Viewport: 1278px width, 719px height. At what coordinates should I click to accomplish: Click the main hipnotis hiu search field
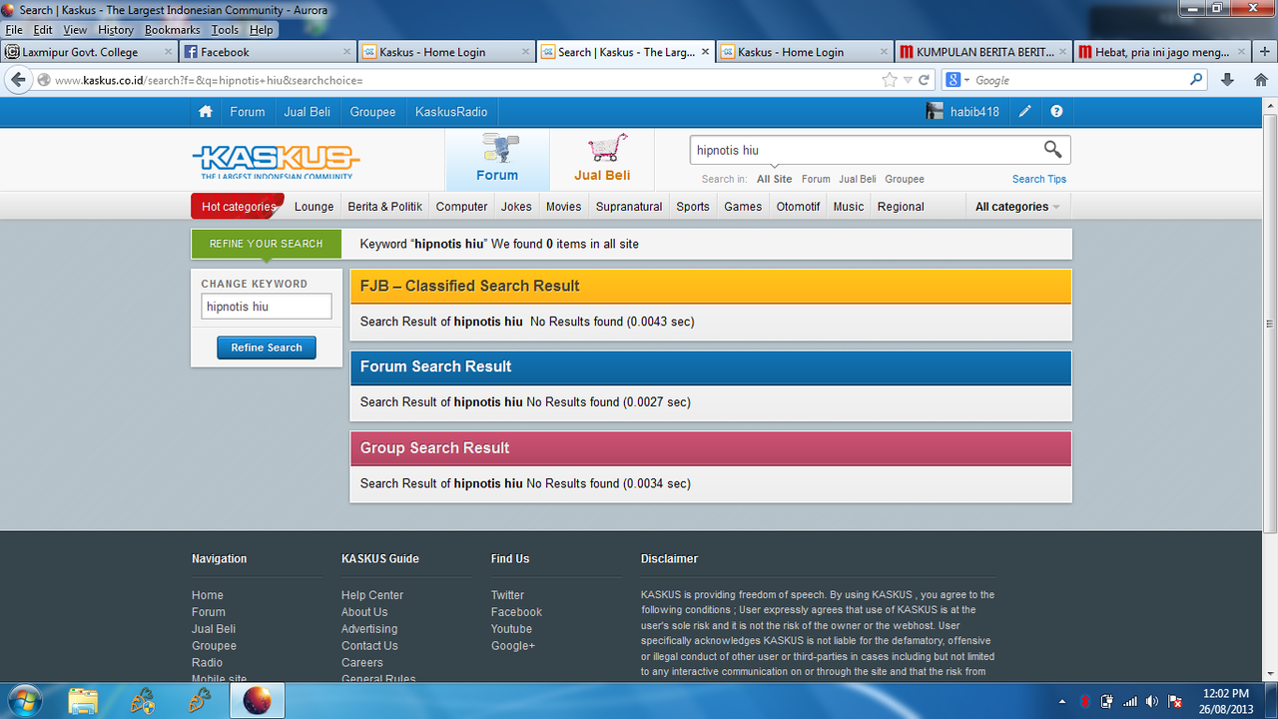[865, 150]
